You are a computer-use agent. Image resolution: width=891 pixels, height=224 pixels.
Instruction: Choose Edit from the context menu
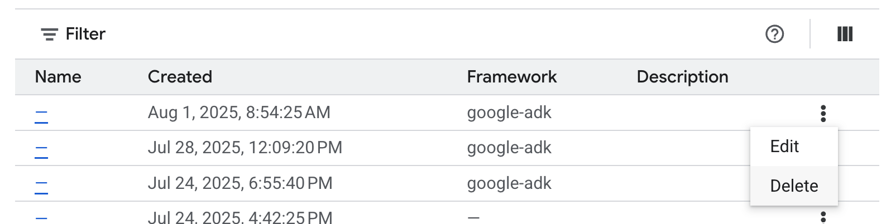click(x=784, y=147)
